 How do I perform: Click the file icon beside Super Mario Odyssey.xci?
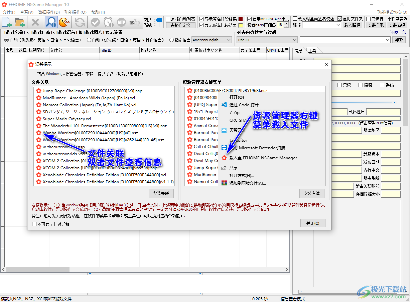(39, 119)
